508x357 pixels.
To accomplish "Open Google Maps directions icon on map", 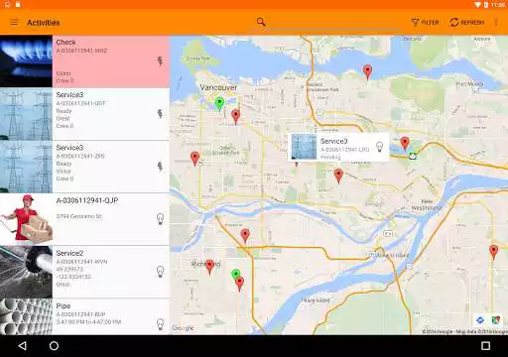I will [x=480, y=320].
